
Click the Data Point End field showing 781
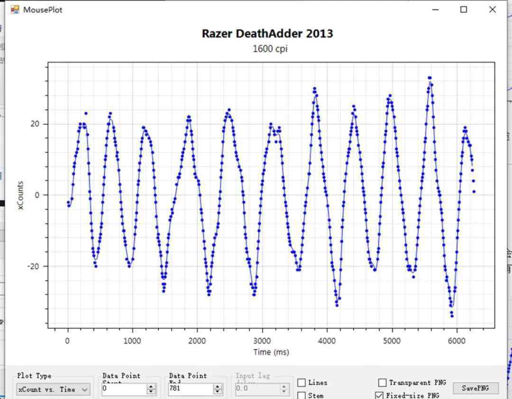coord(191,389)
